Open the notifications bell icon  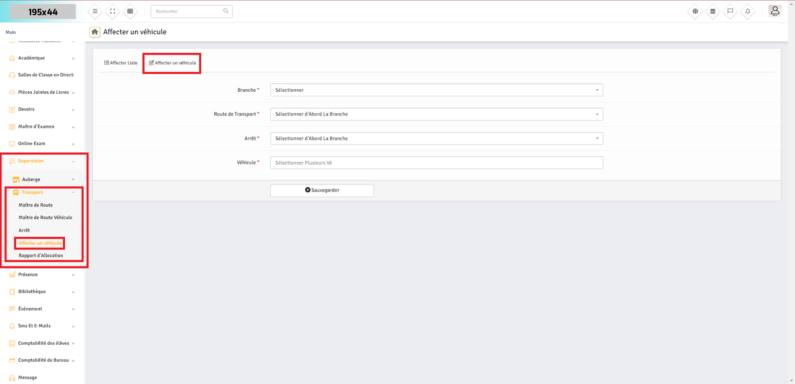pos(747,11)
